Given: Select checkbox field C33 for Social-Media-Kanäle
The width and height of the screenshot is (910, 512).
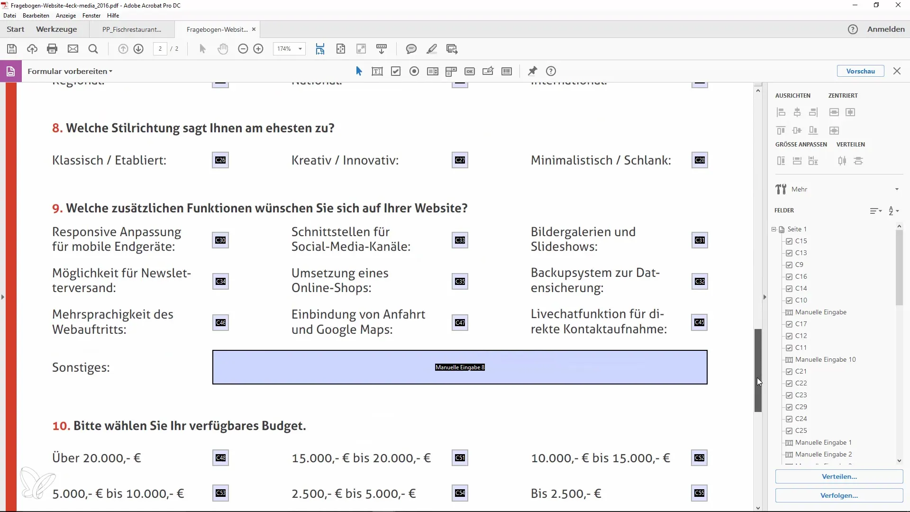Looking at the screenshot, I should (x=460, y=240).
